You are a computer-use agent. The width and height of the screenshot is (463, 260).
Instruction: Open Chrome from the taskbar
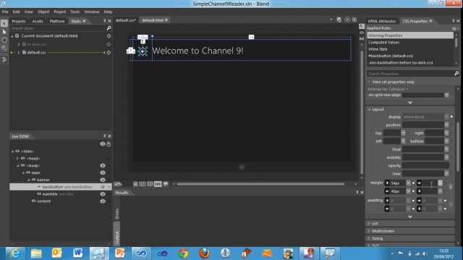[183, 253]
